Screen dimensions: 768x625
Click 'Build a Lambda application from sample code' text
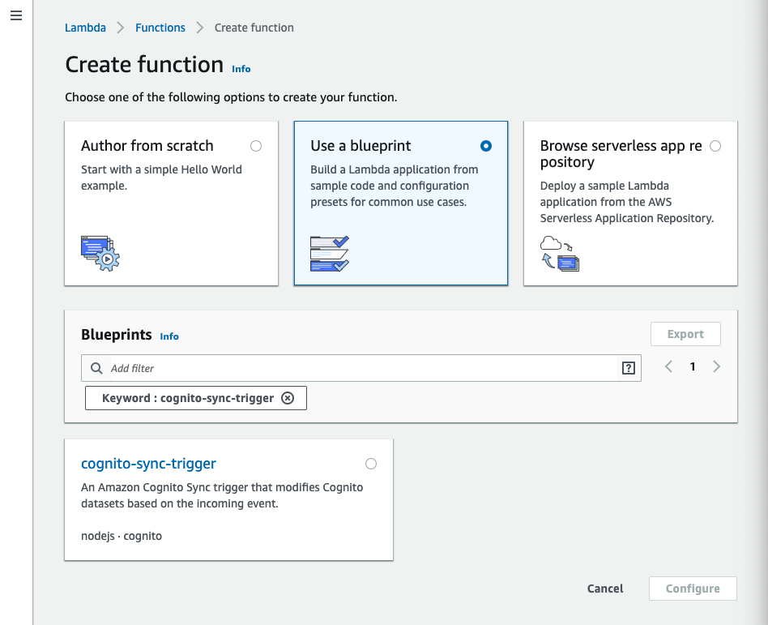click(395, 186)
